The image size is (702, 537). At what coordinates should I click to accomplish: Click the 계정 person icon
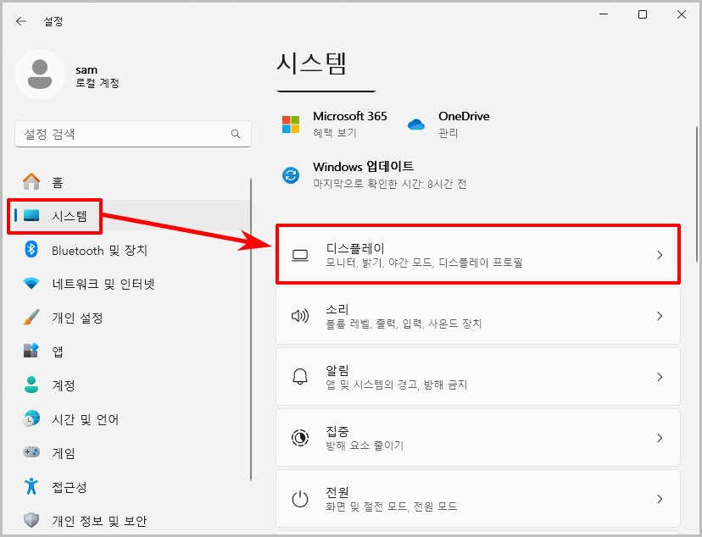point(31,385)
